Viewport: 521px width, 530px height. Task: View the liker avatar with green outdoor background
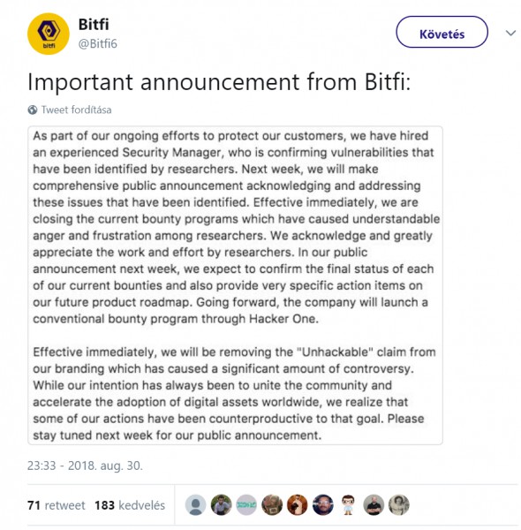(x=222, y=505)
